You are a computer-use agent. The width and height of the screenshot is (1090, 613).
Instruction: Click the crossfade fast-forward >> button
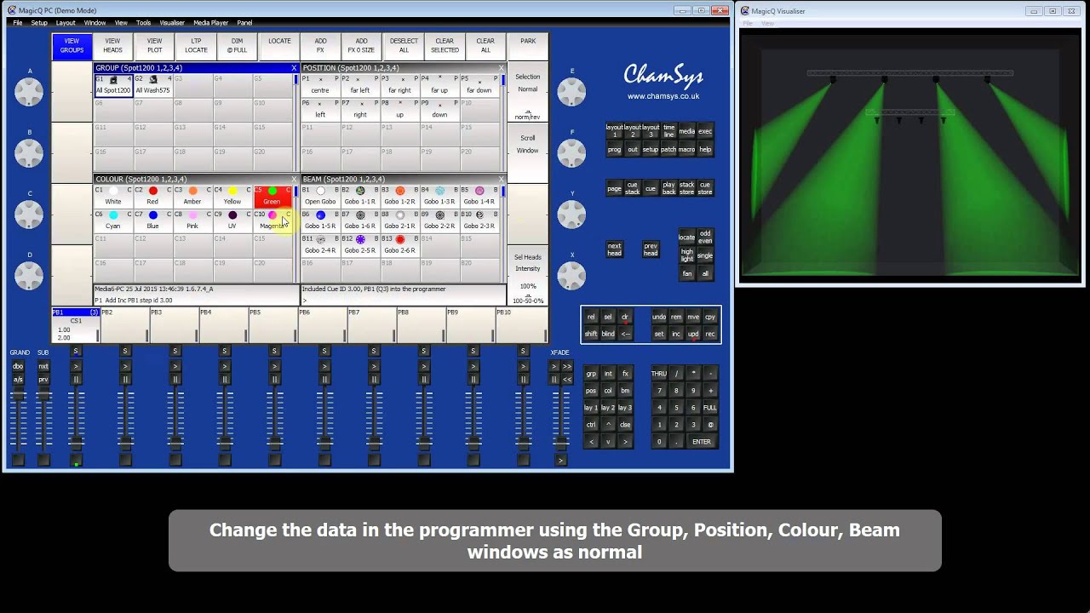(567, 366)
